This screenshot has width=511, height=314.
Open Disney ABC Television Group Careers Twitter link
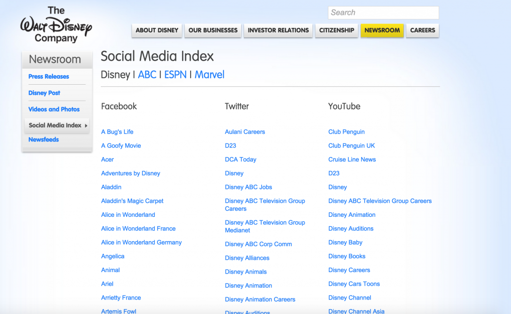[265, 205]
